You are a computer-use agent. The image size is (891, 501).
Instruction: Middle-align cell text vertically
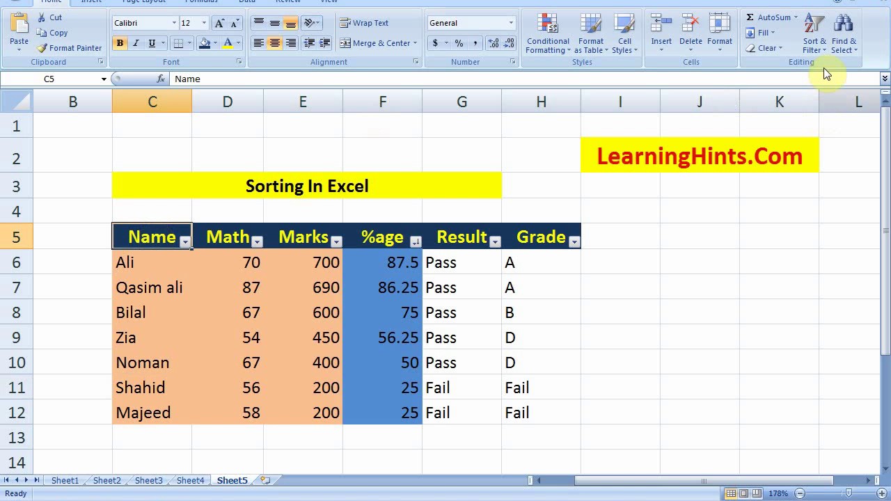[275, 23]
